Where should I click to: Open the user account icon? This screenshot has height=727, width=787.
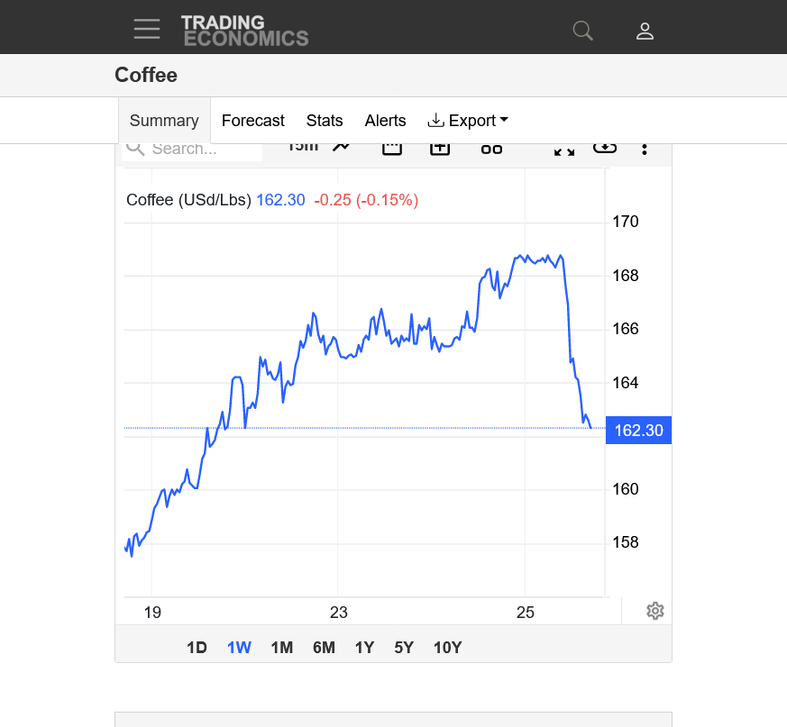[645, 31]
